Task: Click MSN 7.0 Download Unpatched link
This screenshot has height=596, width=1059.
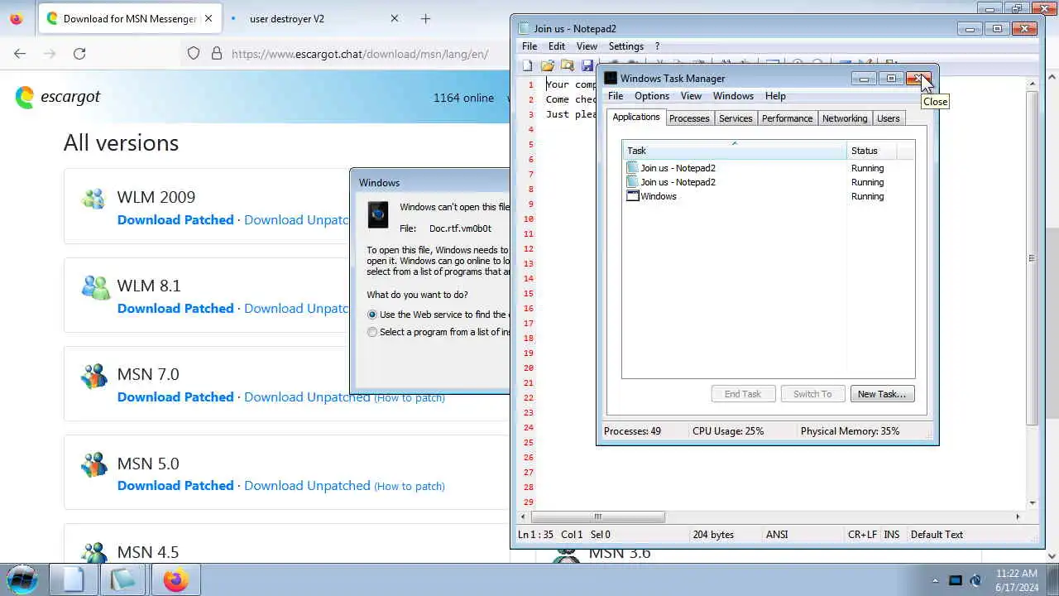Action: point(307,397)
